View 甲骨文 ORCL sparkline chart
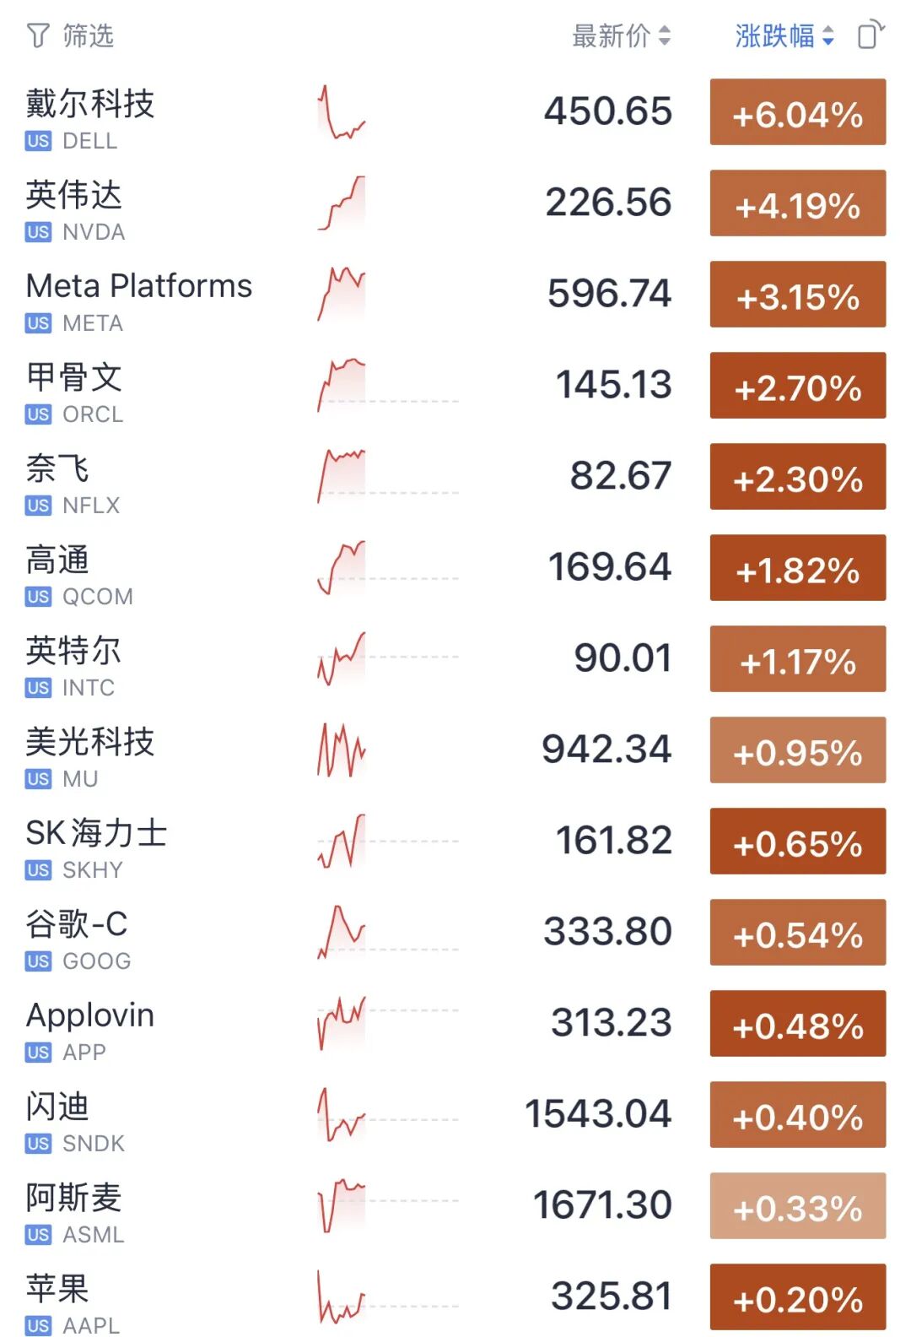This screenshot has width=911, height=1337. [x=342, y=386]
